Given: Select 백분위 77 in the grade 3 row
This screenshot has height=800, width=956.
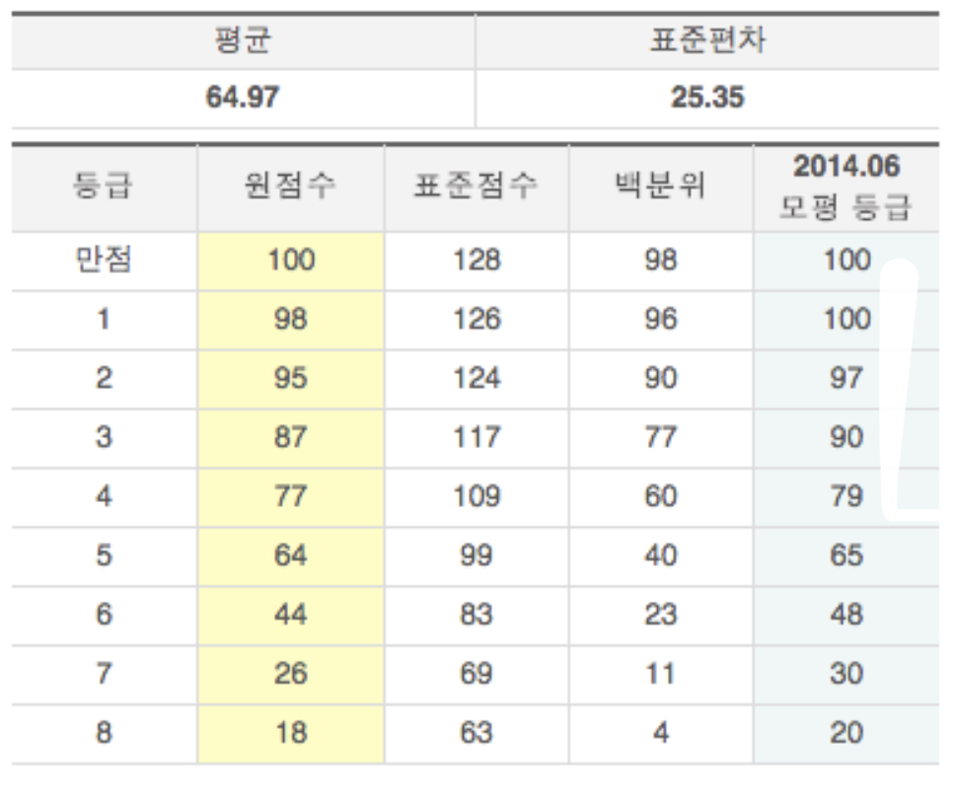Looking at the screenshot, I should (x=661, y=438).
